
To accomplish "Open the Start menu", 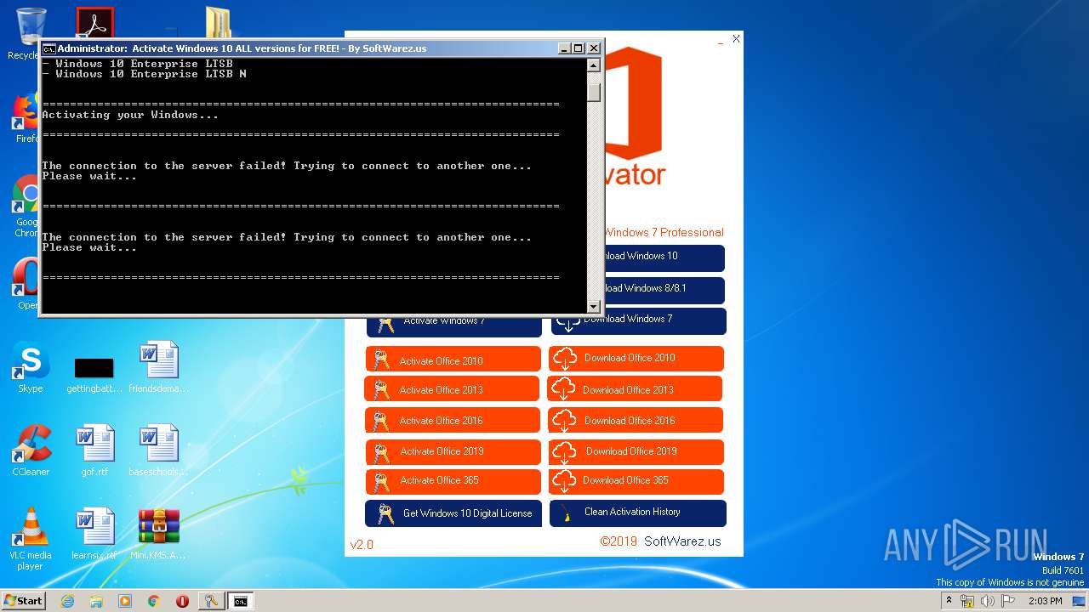I will click(24, 600).
